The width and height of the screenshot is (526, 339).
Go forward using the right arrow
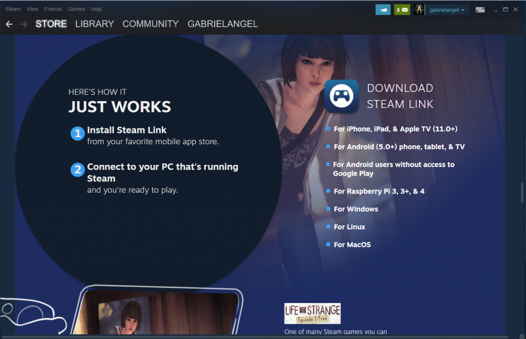pyautogui.click(x=24, y=24)
